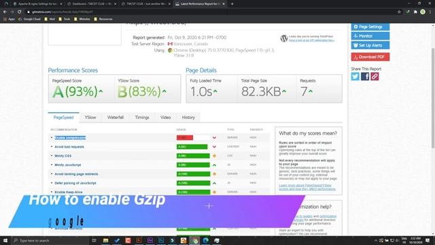Screen dimensions: 435x245
Task: Click the WordPress logo icon
Action: pyautogui.click(x=284, y=38)
